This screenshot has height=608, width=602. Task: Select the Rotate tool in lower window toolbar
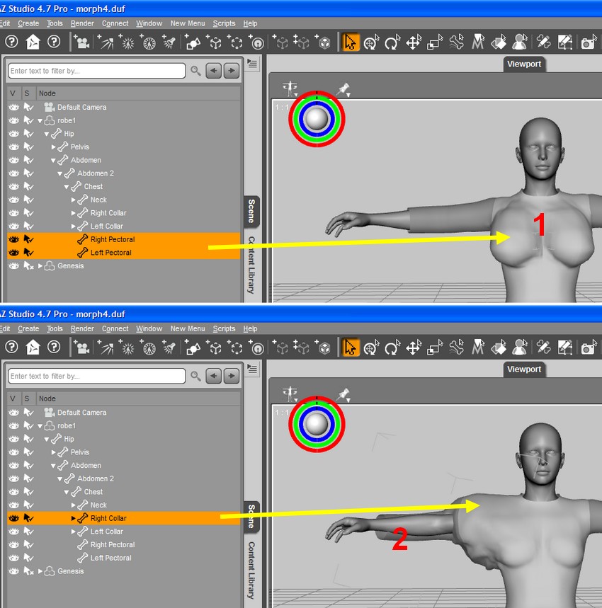point(392,348)
